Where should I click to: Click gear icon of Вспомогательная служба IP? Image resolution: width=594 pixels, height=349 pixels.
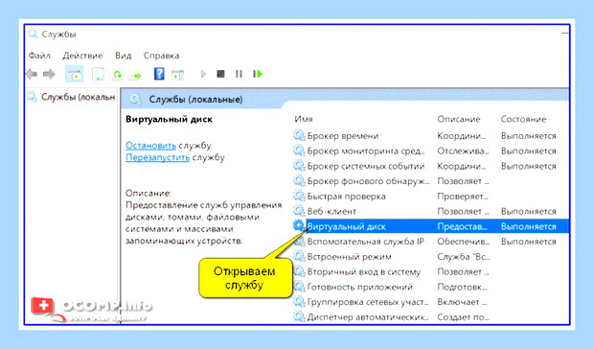click(299, 242)
